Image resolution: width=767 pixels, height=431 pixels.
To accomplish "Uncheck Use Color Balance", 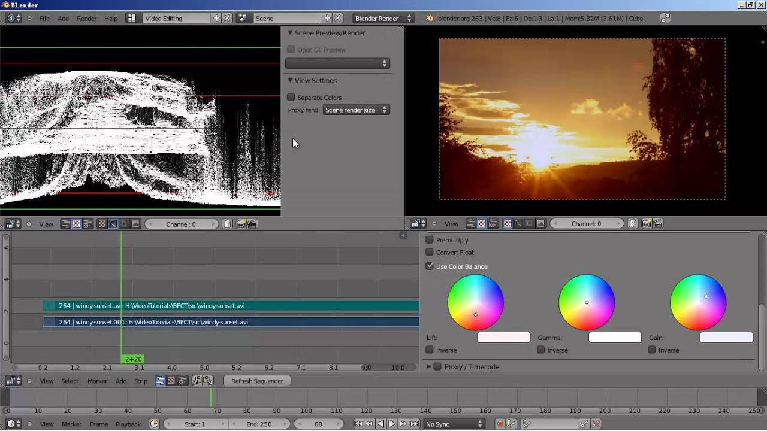I will [x=430, y=266].
